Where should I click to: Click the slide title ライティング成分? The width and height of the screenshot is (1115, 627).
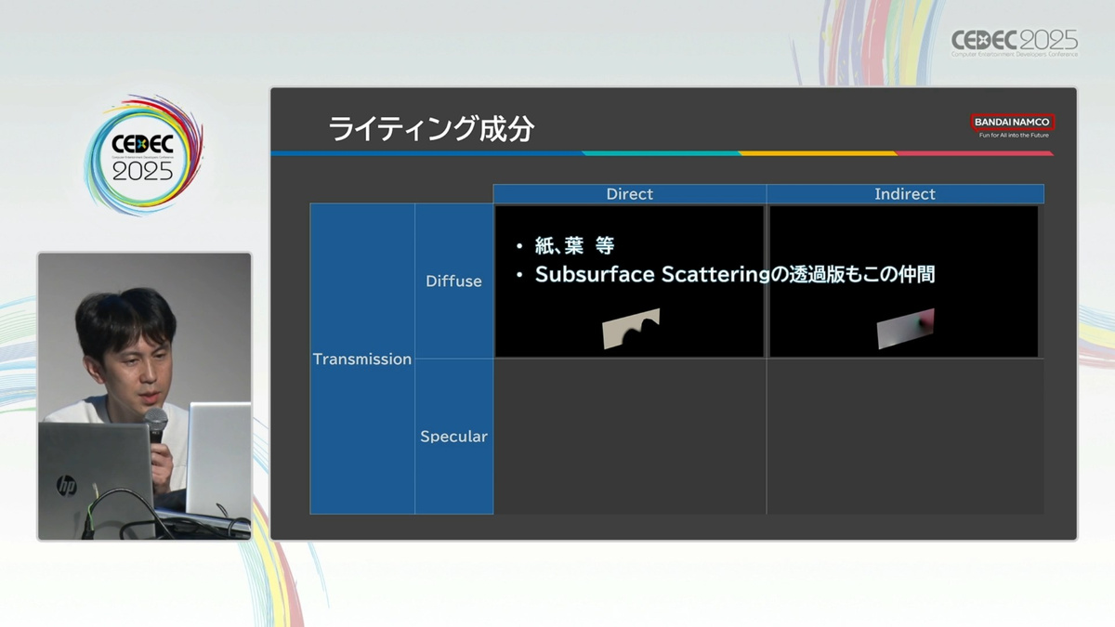click(431, 129)
